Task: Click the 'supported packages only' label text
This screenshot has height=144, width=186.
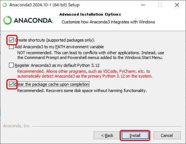Action: click(70, 40)
